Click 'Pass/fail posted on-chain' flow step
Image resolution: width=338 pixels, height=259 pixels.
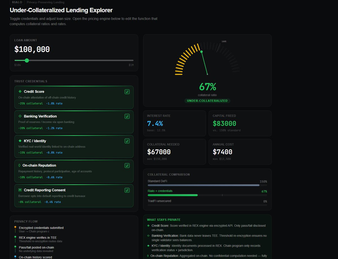36,247
